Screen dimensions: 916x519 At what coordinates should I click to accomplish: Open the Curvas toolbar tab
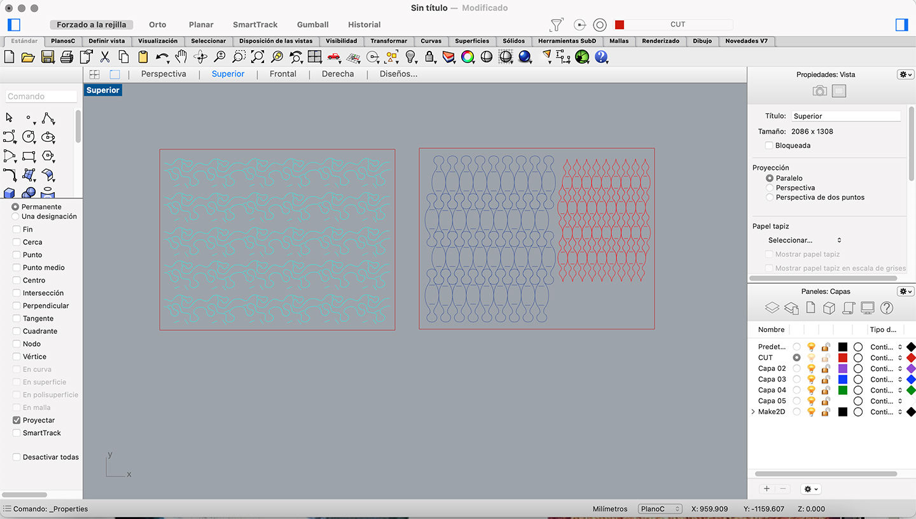431,41
